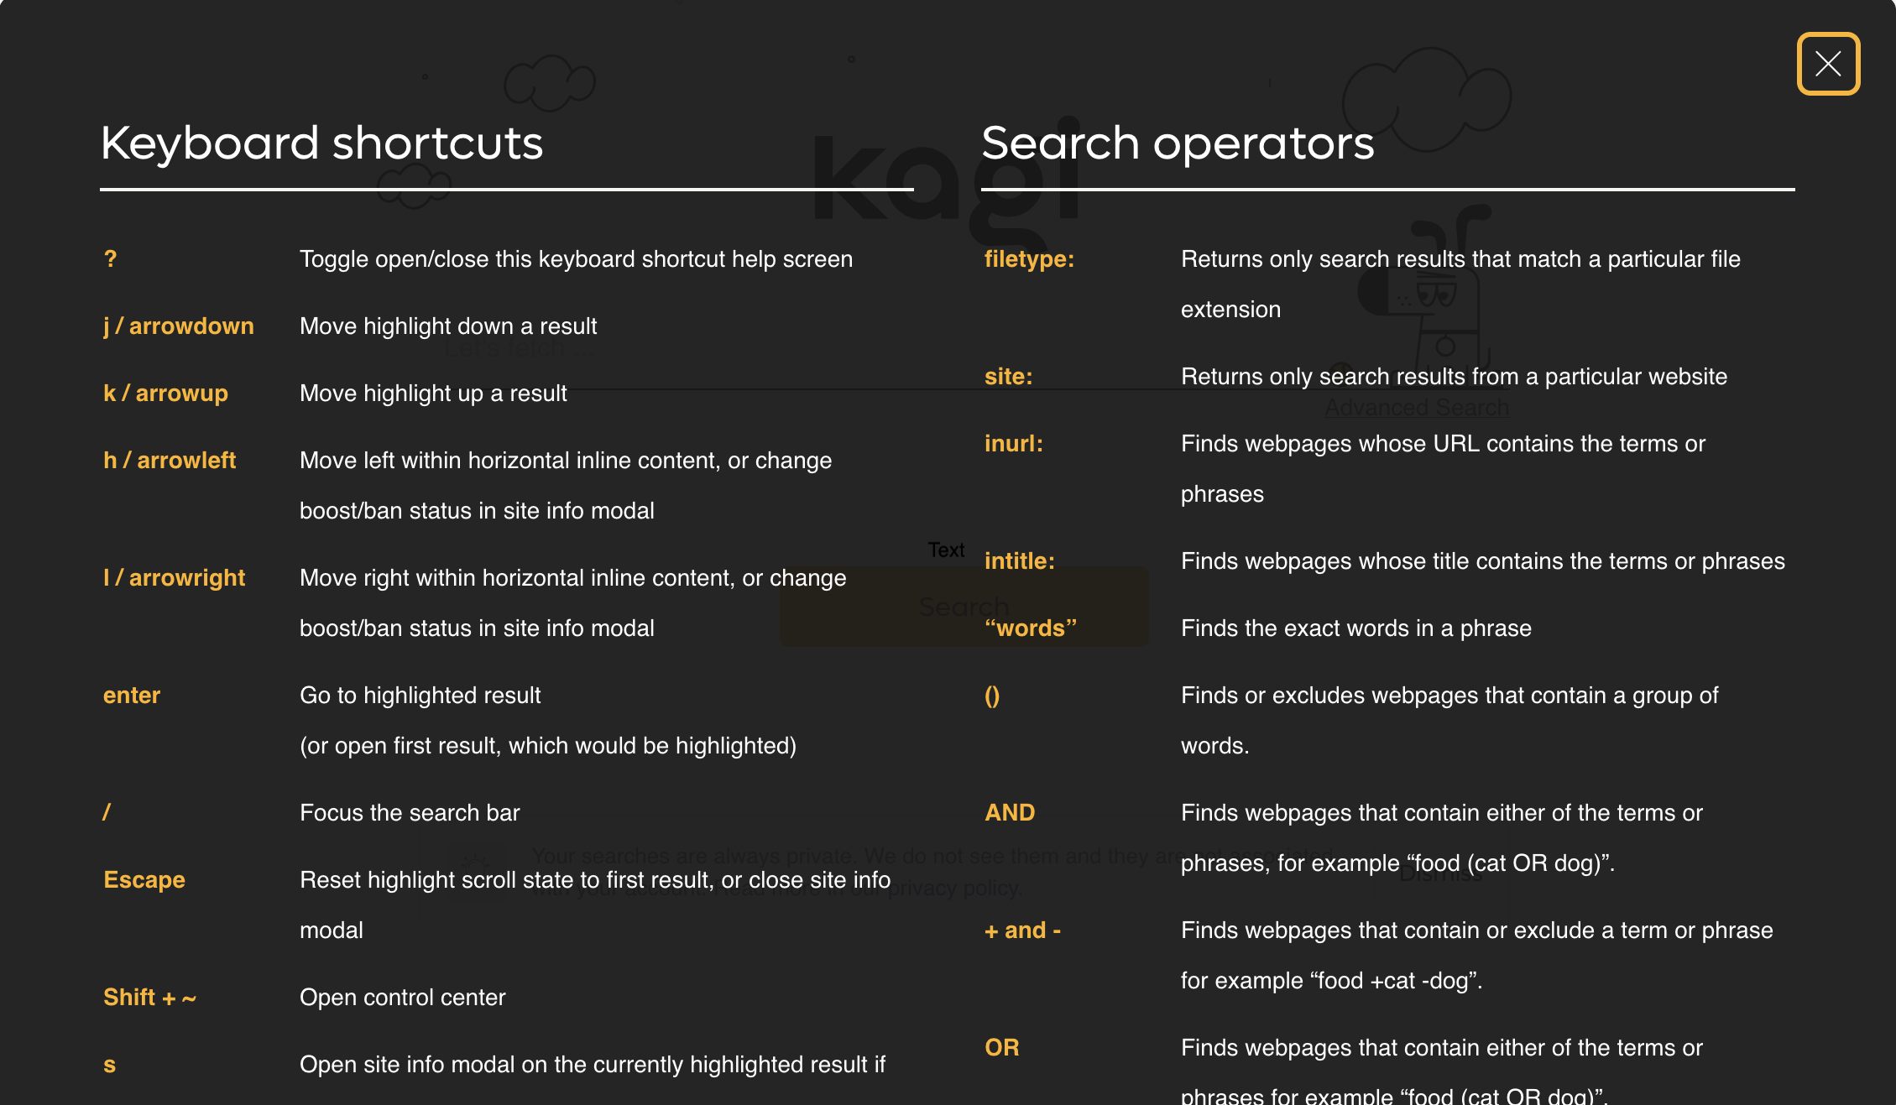The image size is (1896, 1105).
Task: Click the "Escape" shortcut entry
Action: point(144,880)
